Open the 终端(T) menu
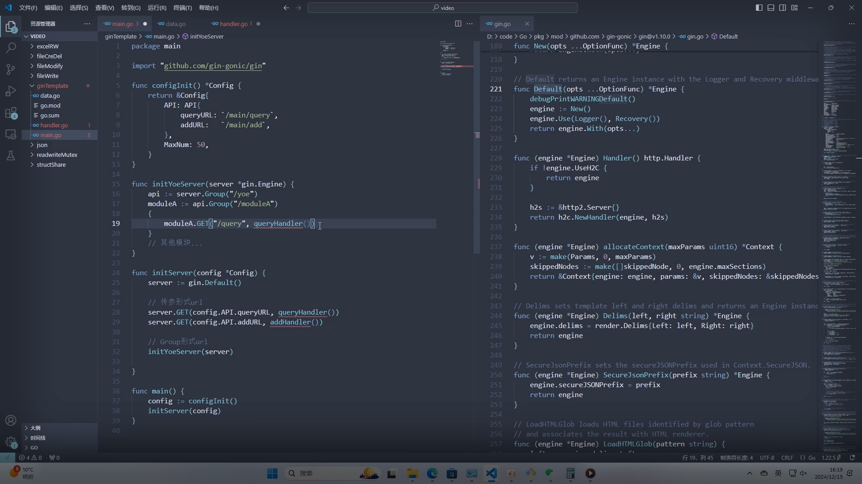Image resolution: width=862 pixels, height=484 pixels. [182, 8]
